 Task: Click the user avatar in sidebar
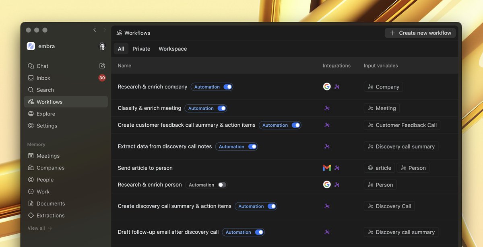click(x=102, y=46)
